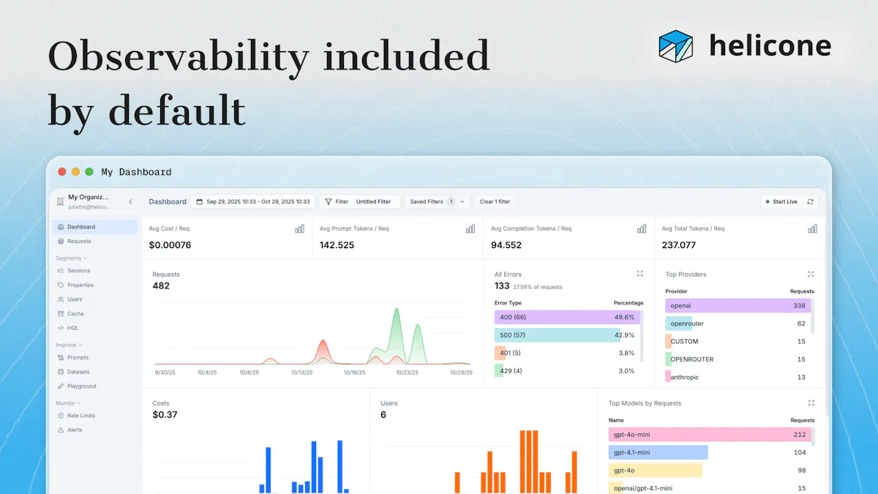
Task: Click the All Errors scrollbar
Action: (642, 335)
